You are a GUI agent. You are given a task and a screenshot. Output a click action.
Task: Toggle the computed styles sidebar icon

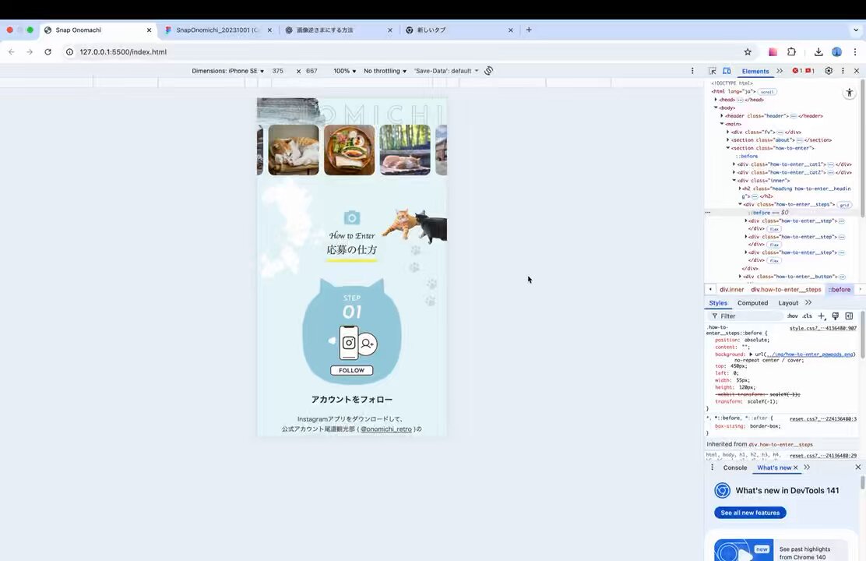point(849,316)
